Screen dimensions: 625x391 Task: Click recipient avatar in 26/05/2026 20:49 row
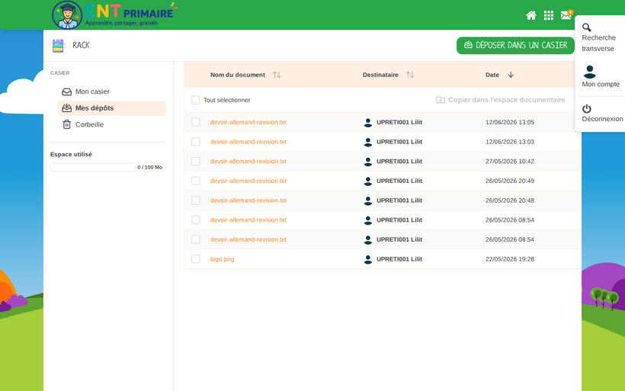pos(368,181)
